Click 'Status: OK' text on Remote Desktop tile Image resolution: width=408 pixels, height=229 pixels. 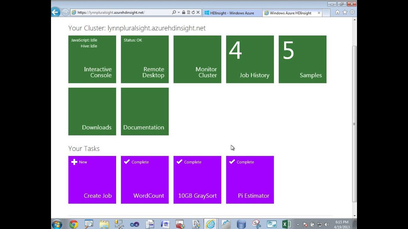(133, 40)
